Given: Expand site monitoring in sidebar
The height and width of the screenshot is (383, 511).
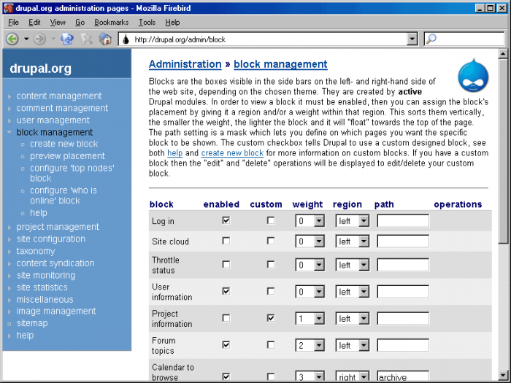Looking at the screenshot, I should click(x=46, y=275).
